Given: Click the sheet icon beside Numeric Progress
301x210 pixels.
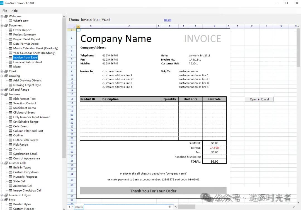Looking at the screenshot, I should [x=11, y=177].
